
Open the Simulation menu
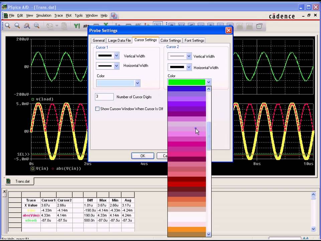[x=43, y=16]
